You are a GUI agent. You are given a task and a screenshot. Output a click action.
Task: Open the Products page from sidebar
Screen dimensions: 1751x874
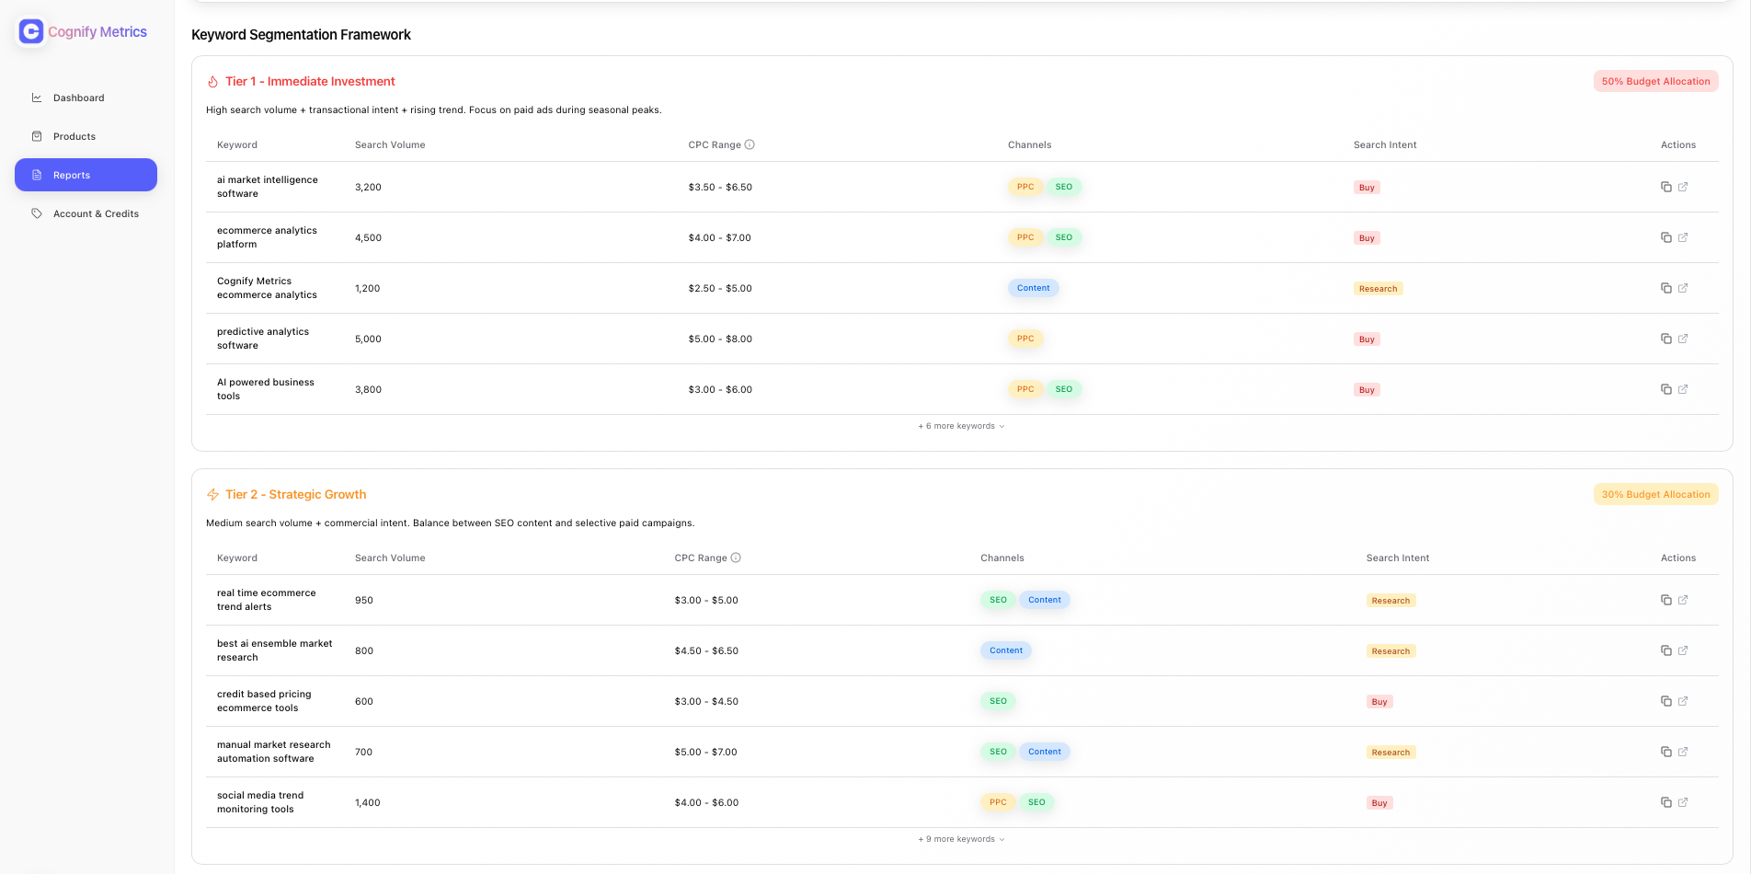click(74, 136)
